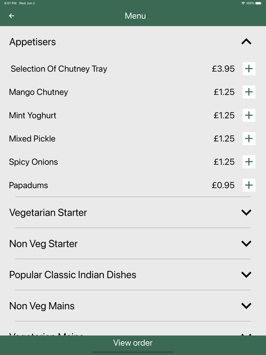Click the home indicator bar at bottom
This screenshot has height=355, width=266.
click(x=133, y=352)
